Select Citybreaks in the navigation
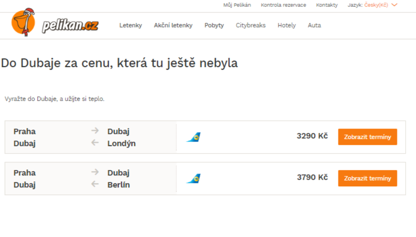416x237 pixels. click(251, 26)
